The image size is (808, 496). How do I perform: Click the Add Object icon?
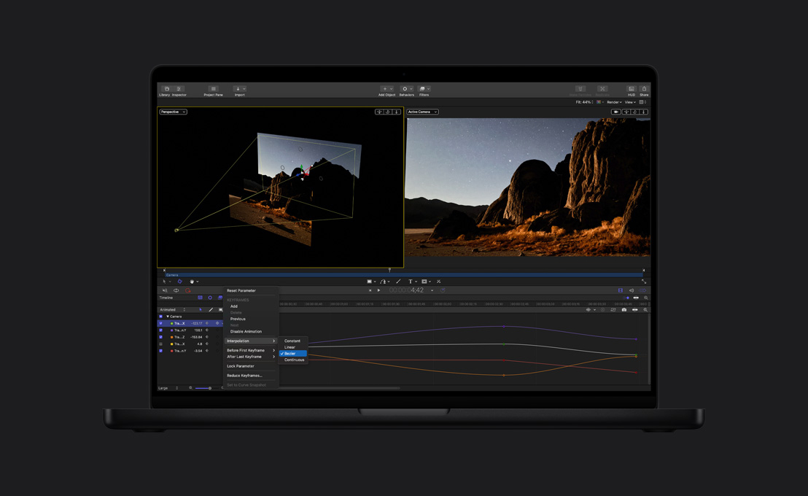[x=385, y=88]
